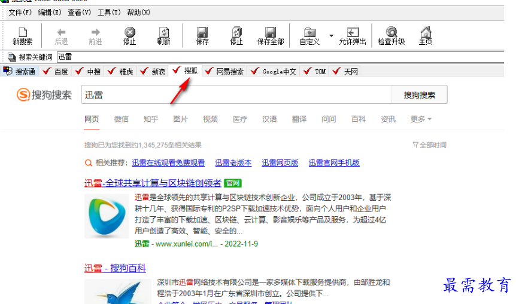Select the 知乎 category tab
Screen dimensions: 516x304
151,119
